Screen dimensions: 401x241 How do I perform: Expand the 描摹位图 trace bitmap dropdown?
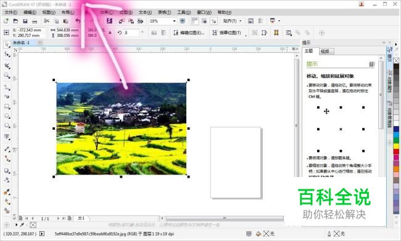click(246, 36)
